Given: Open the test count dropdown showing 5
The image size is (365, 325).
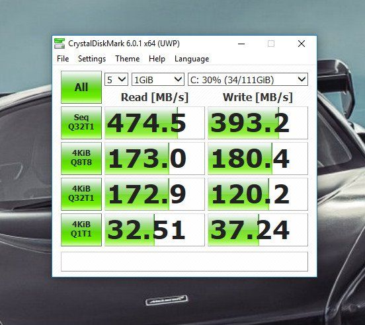Looking at the screenshot, I should pyautogui.click(x=116, y=79).
